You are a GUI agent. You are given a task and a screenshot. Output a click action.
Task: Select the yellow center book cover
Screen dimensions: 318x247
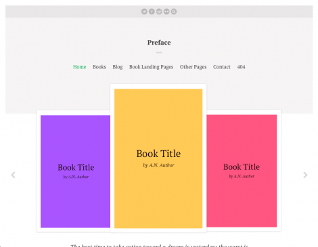coord(158,158)
